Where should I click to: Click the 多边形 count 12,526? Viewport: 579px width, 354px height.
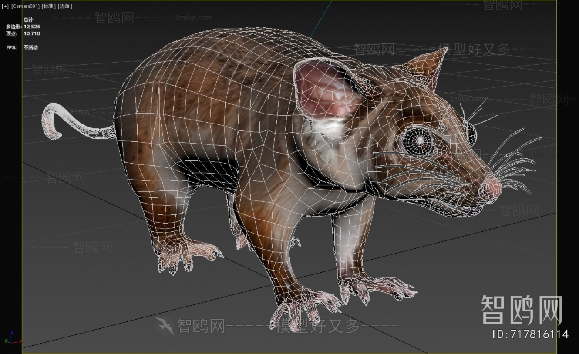(32, 27)
